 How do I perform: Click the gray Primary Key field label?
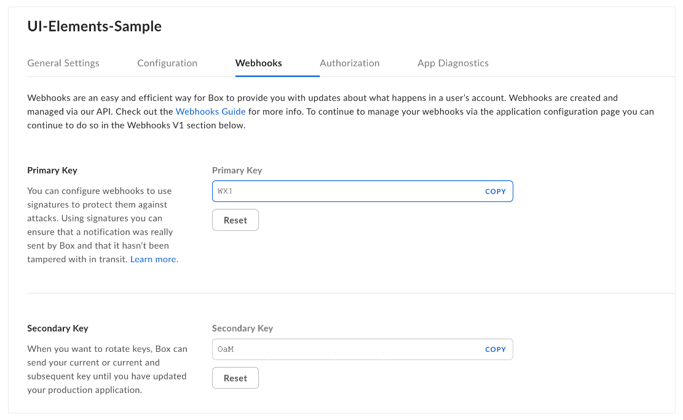click(237, 170)
